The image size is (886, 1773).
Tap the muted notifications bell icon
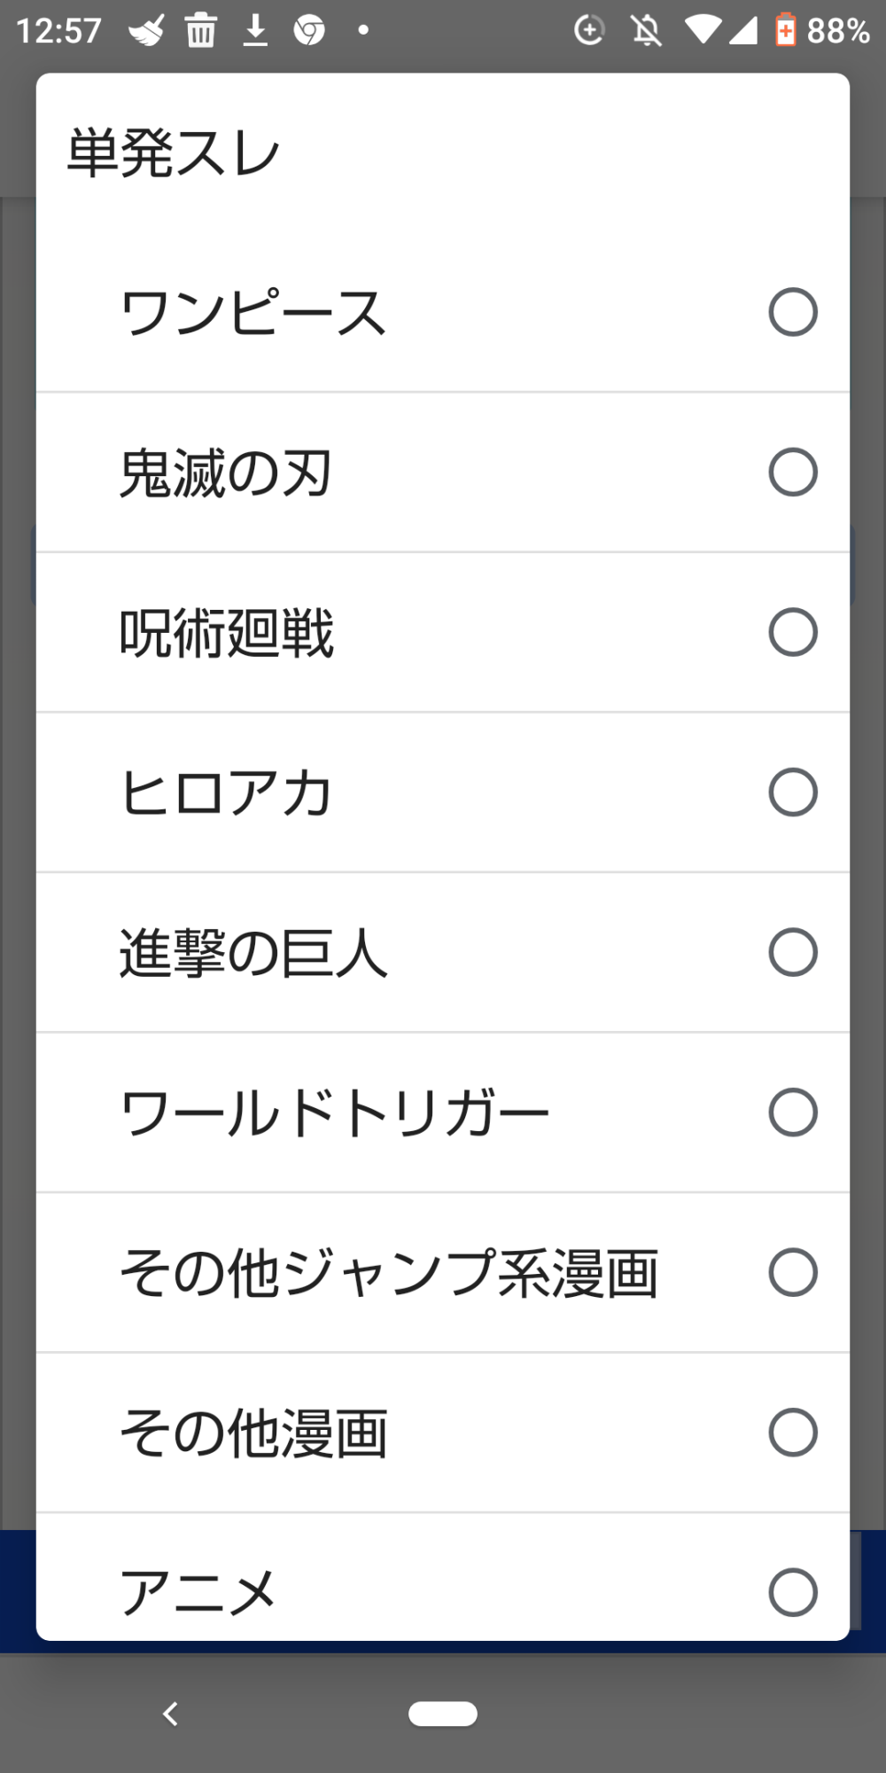(x=647, y=31)
